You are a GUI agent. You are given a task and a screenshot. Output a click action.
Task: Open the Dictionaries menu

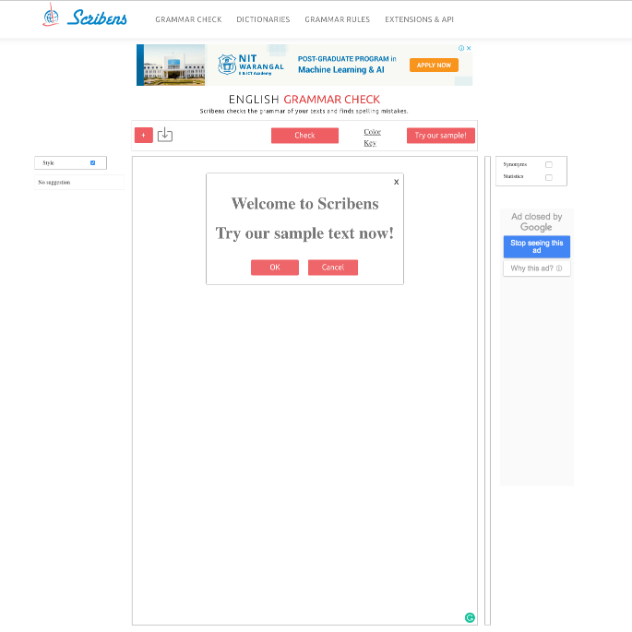[x=263, y=19]
